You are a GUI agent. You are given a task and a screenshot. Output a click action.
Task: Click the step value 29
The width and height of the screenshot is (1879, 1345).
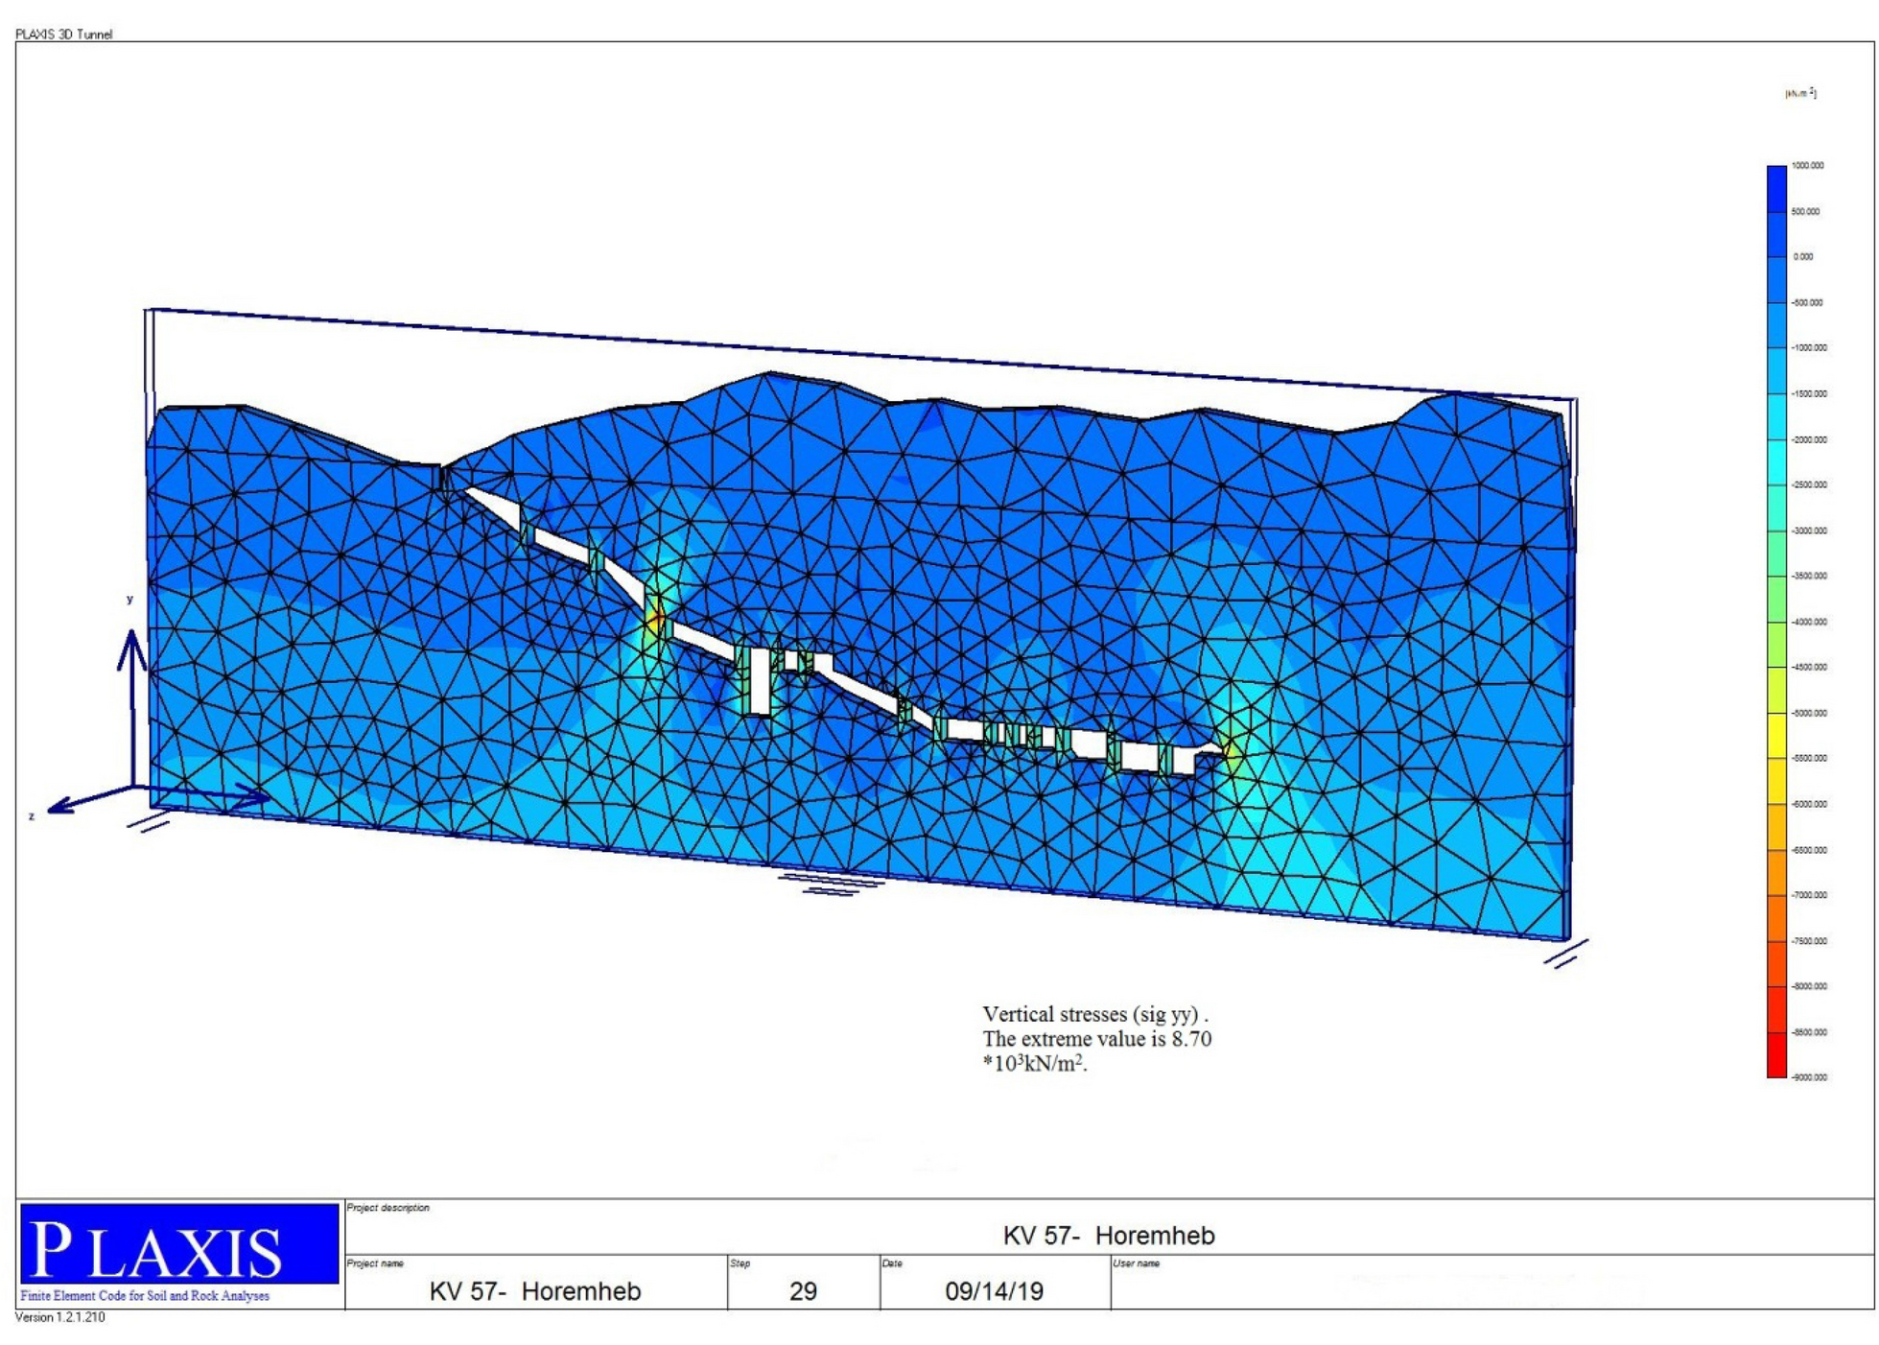click(x=803, y=1291)
